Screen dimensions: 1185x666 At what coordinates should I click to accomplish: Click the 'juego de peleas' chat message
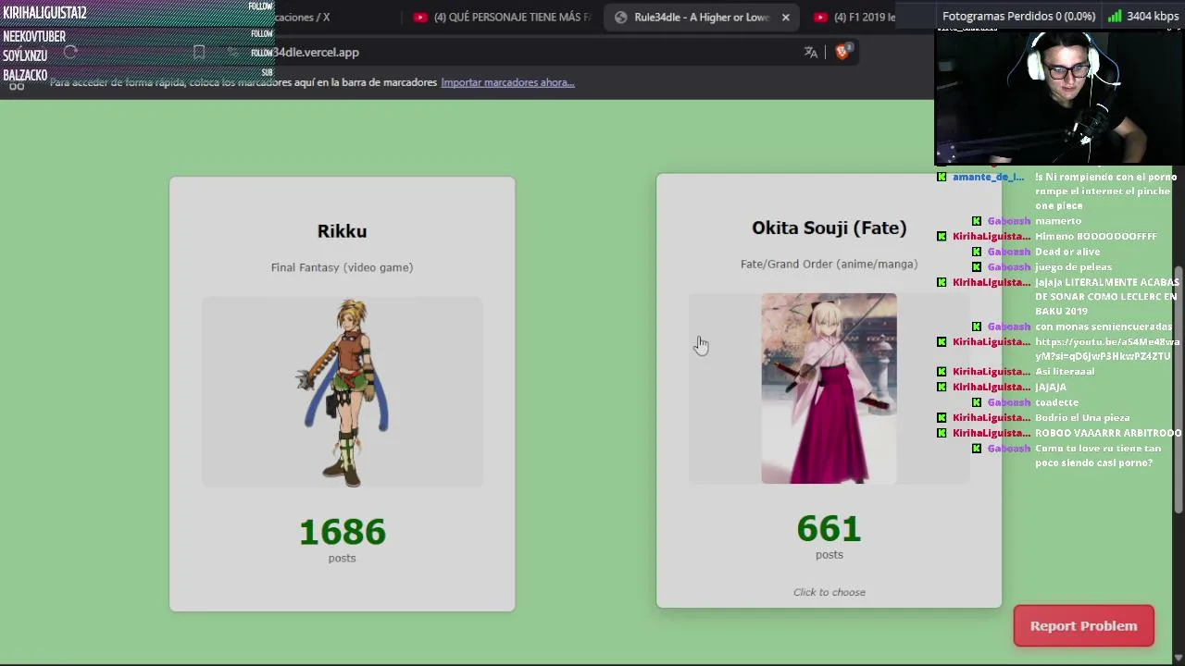coord(1073,267)
